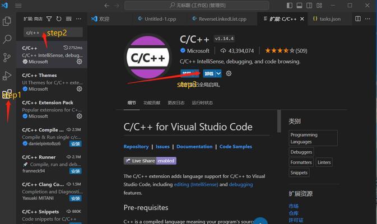Open the debugging link in description
This screenshot has width=377, height=224.
(241, 184)
